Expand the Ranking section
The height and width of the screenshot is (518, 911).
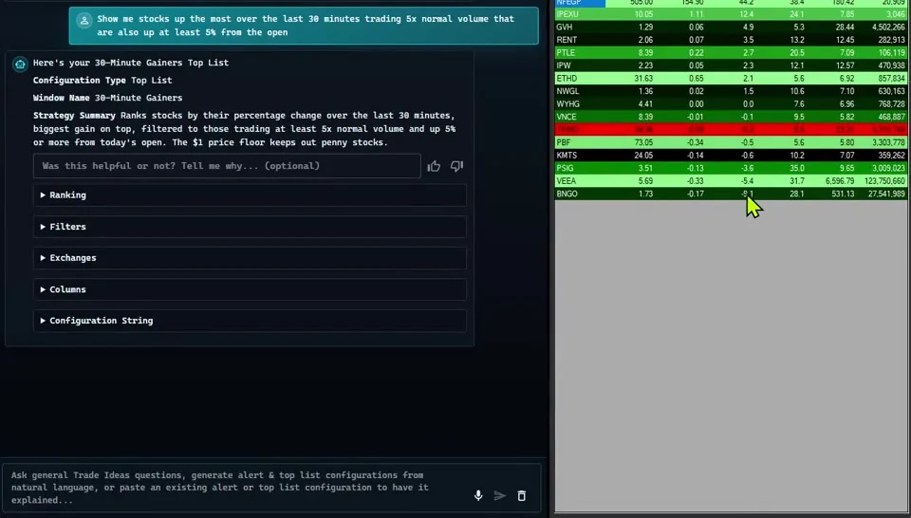(x=250, y=195)
